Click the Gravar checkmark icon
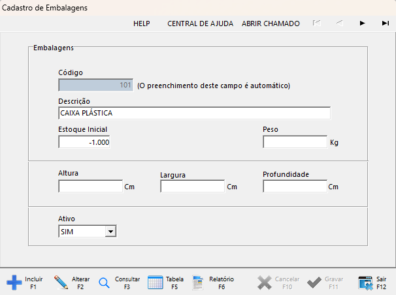The width and height of the screenshot is (396, 295). [314, 283]
